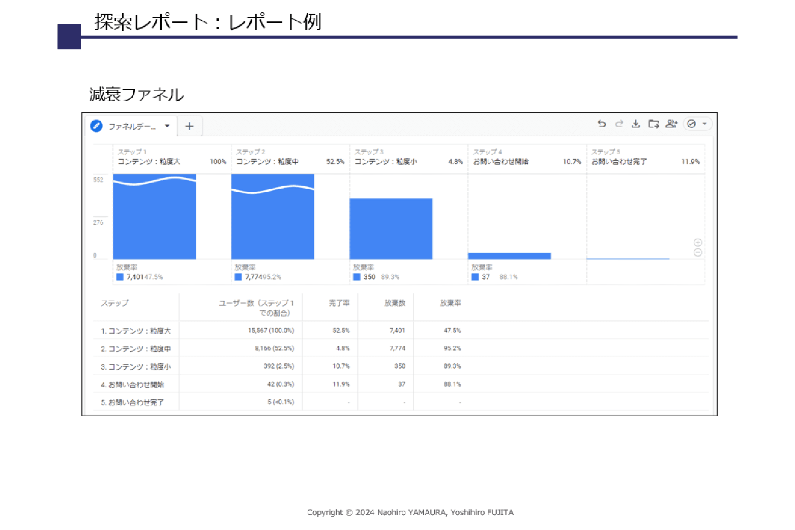Click the 7,774 cell in the table
This screenshot has height=530, width=795.
pos(397,348)
